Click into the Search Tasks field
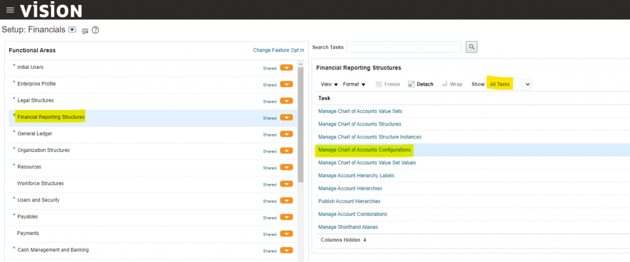Screen dimensions: 630x262 point(404,47)
